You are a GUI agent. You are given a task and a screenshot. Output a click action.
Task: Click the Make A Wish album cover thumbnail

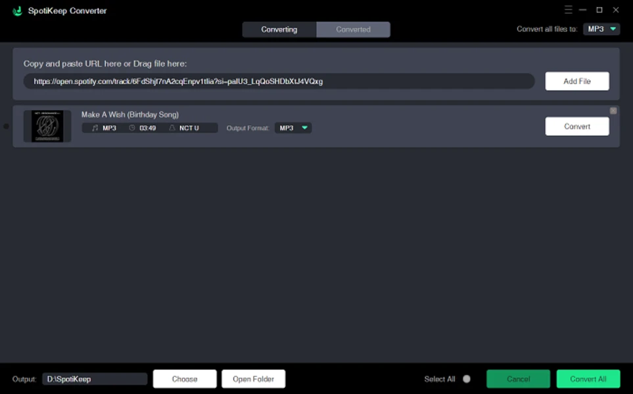tap(47, 126)
